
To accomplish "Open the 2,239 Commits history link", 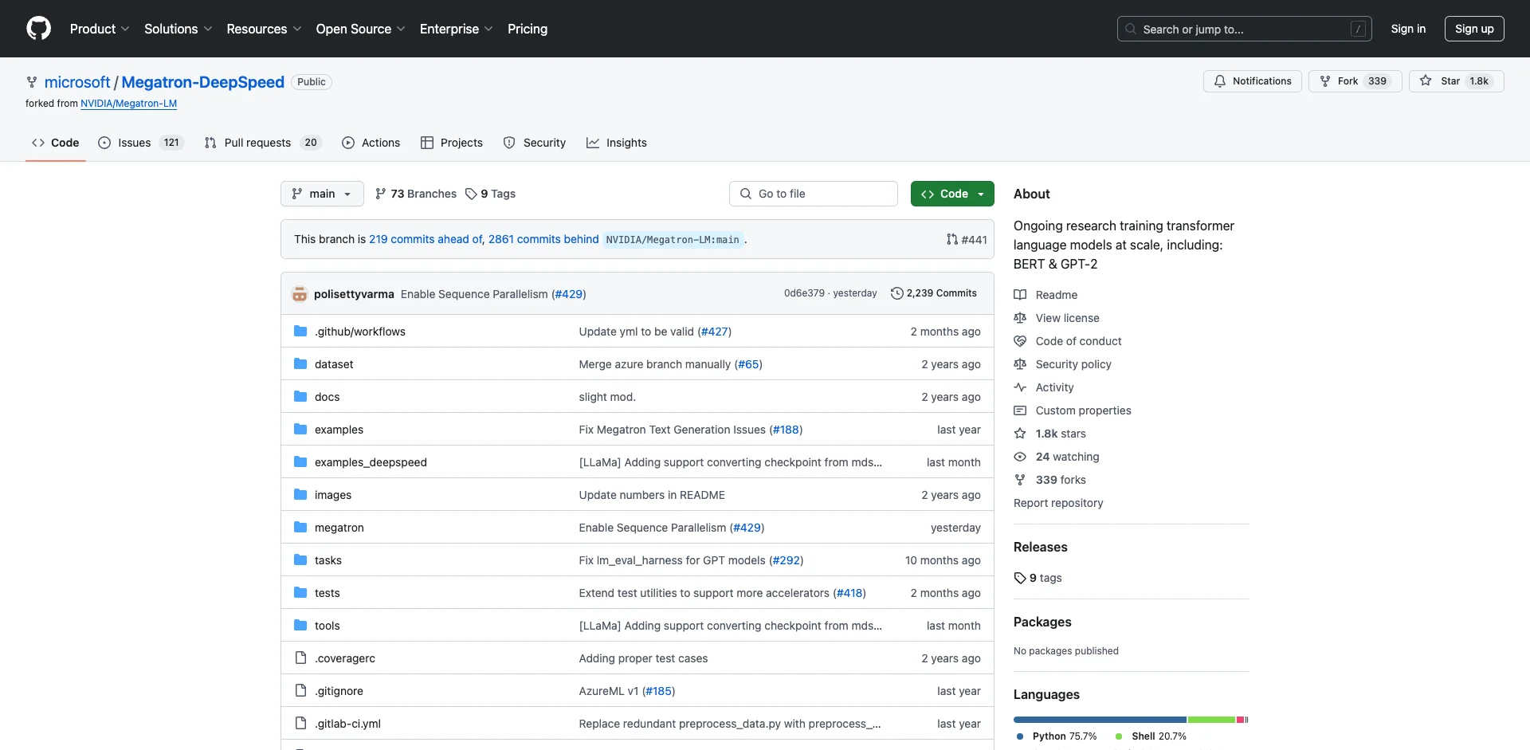I will click(933, 293).
